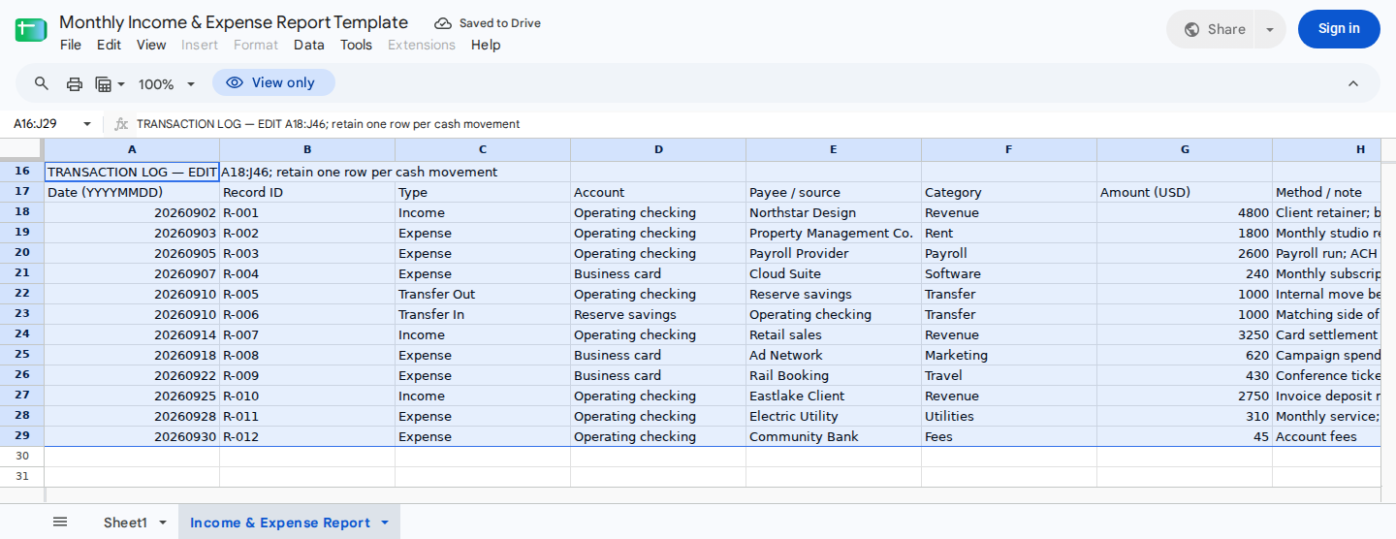The image size is (1396, 539).
Task: Toggle the View only mode button
Action: [273, 82]
